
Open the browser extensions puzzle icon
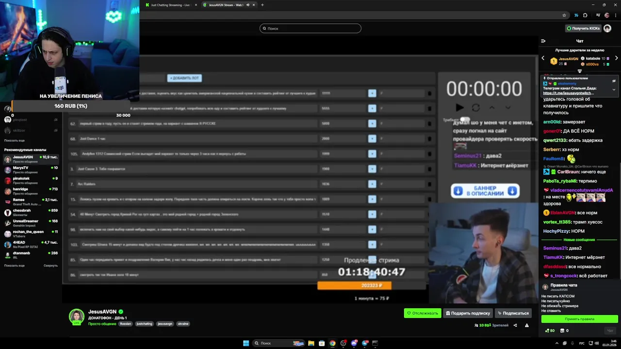585,16
